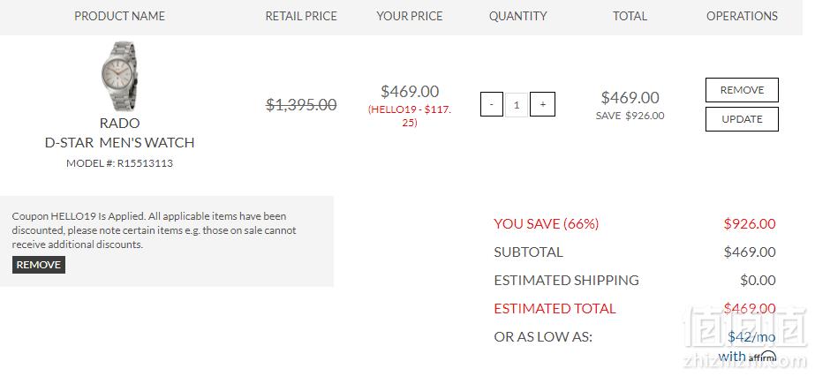Remove the watch from the cart
815x376 pixels.
tap(742, 90)
